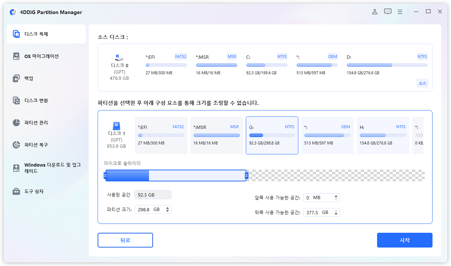Increase 뒤쪽 사용 가능한 공간 with stepper arrow
This screenshot has width=451, height=266.
click(336, 211)
